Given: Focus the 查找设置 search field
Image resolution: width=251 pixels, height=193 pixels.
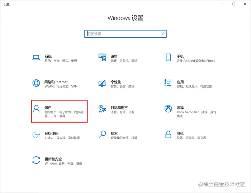Looking at the screenshot, I should coord(126,34).
